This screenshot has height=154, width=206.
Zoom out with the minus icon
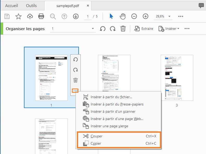(134, 16)
